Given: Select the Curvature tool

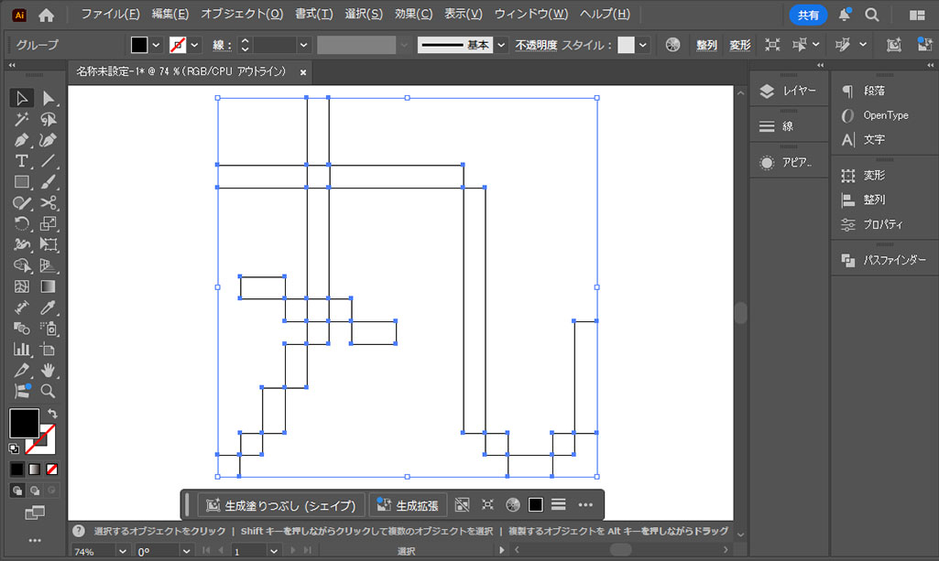Looking at the screenshot, I should pyautogui.click(x=48, y=141).
